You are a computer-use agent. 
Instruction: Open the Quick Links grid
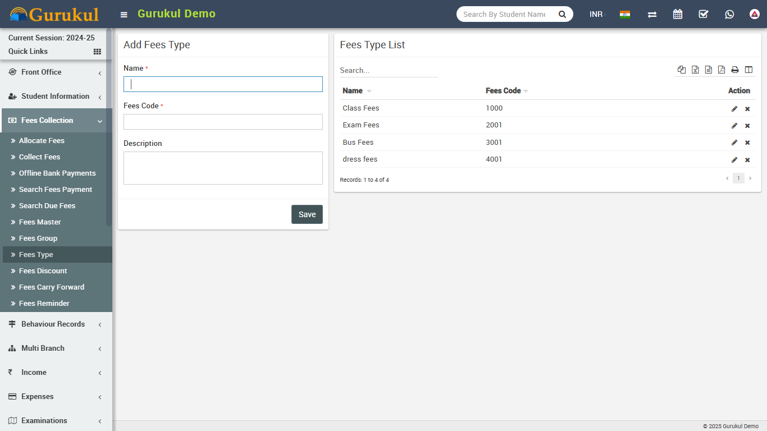point(97,52)
